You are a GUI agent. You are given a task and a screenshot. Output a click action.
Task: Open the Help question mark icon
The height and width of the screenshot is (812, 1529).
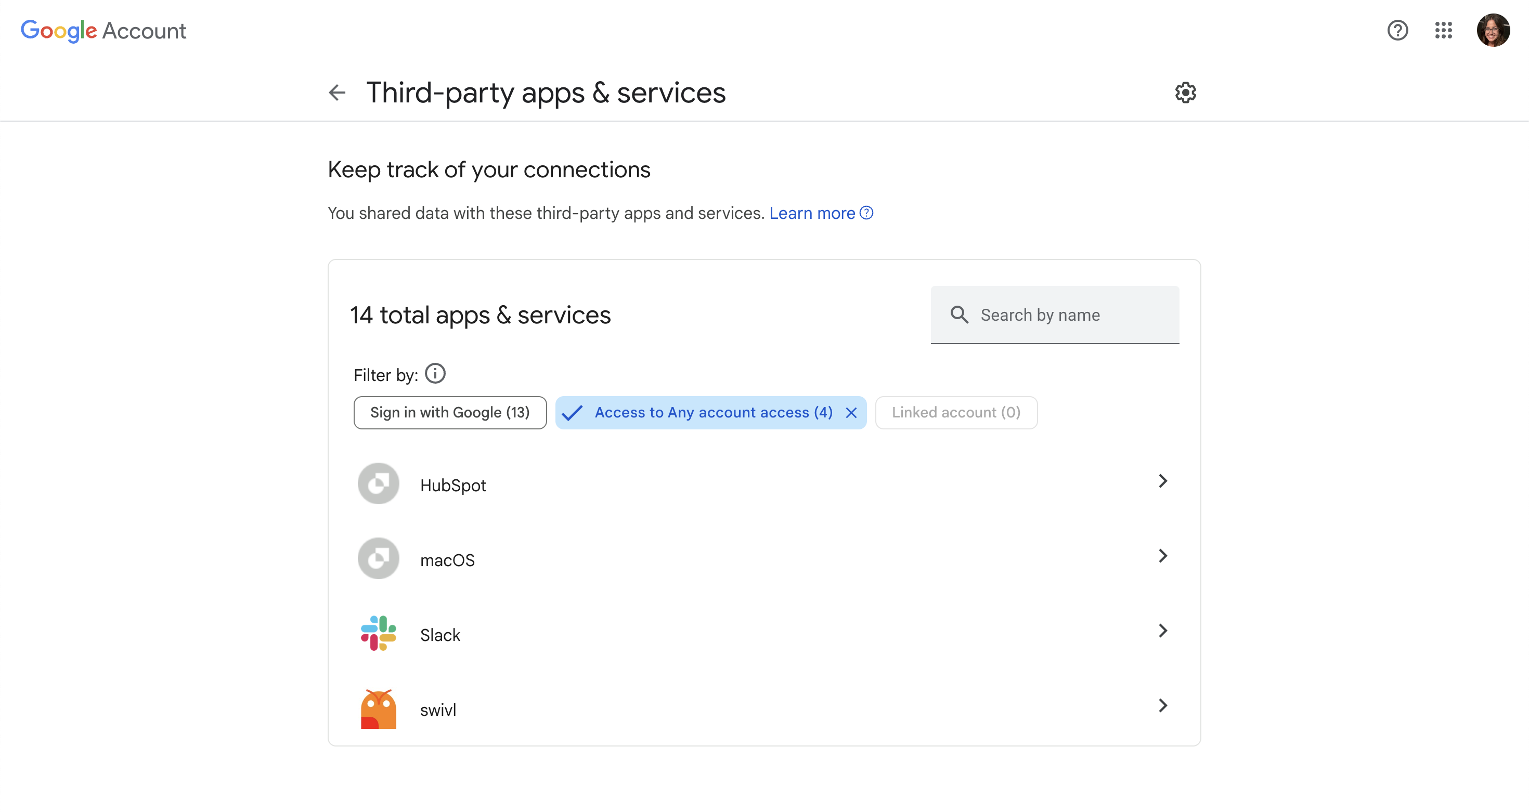tap(1397, 30)
